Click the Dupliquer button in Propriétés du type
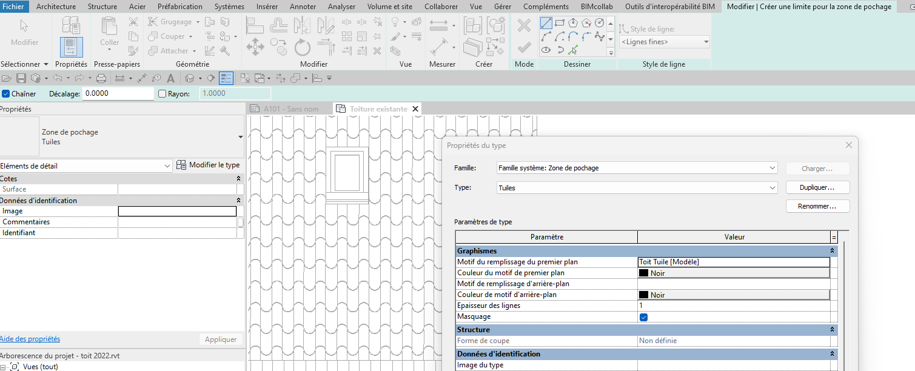The width and height of the screenshot is (915, 371). [817, 187]
